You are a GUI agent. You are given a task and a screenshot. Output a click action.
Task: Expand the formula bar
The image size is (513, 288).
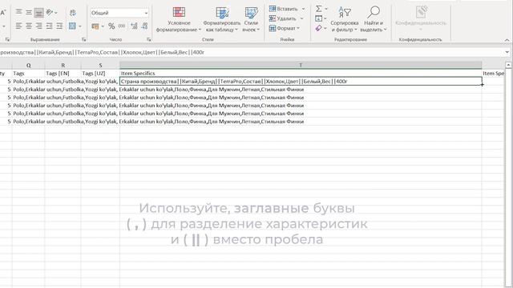(x=507, y=52)
